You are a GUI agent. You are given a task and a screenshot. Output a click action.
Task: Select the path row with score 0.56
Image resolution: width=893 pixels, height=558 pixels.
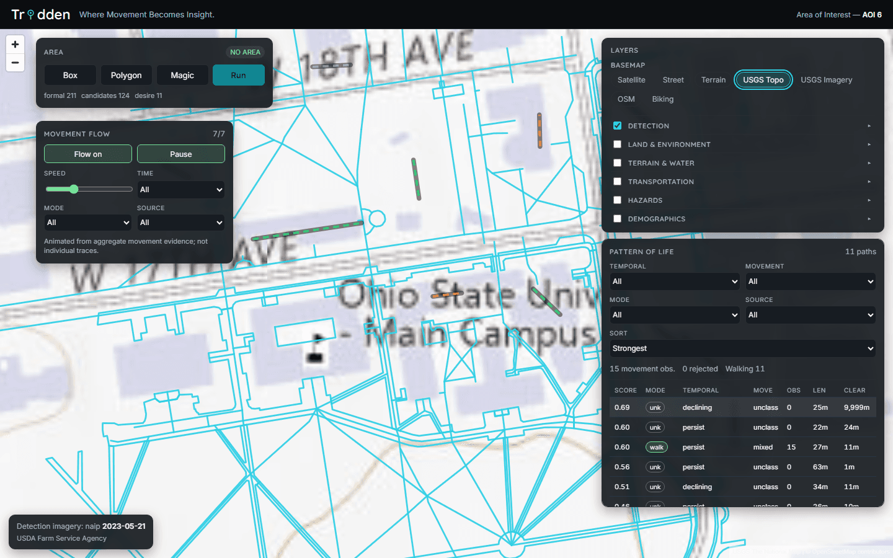point(743,467)
